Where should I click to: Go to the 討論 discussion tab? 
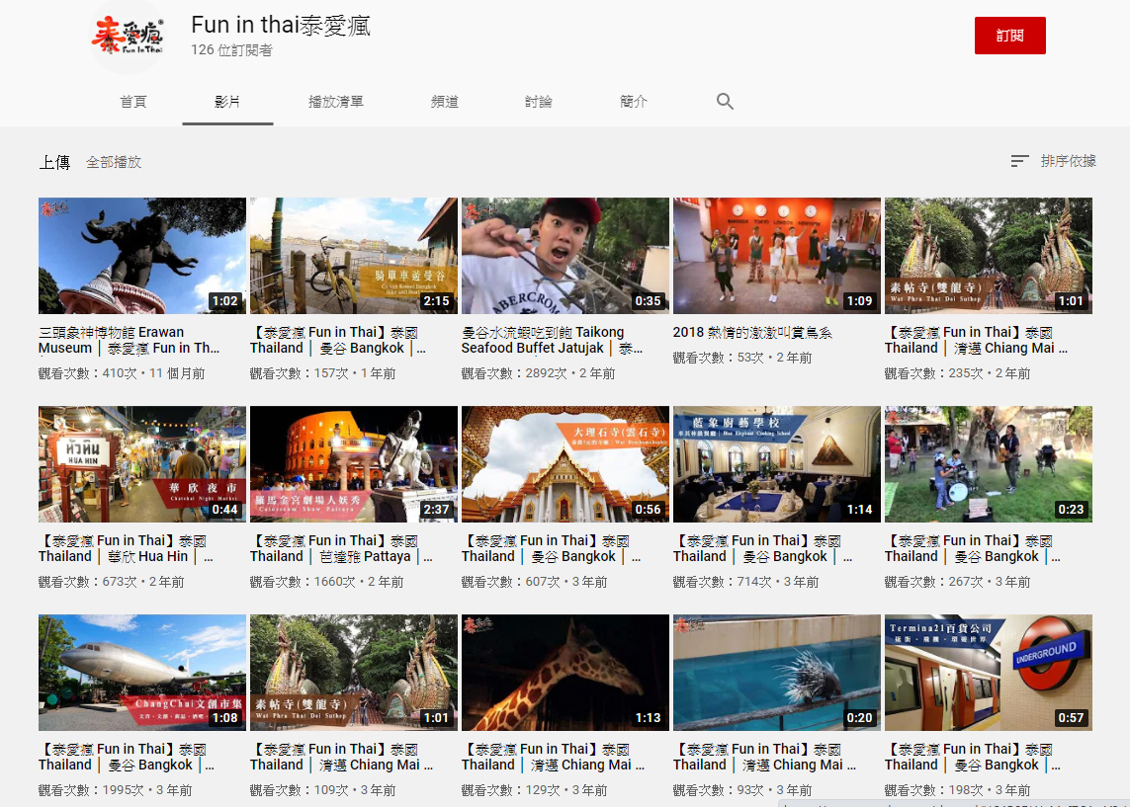tap(539, 102)
